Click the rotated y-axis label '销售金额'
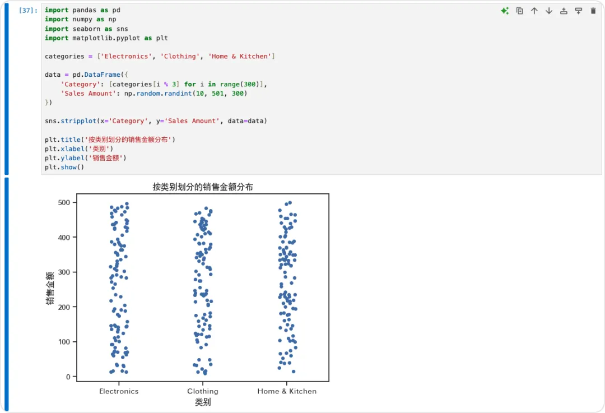 (50, 288)
